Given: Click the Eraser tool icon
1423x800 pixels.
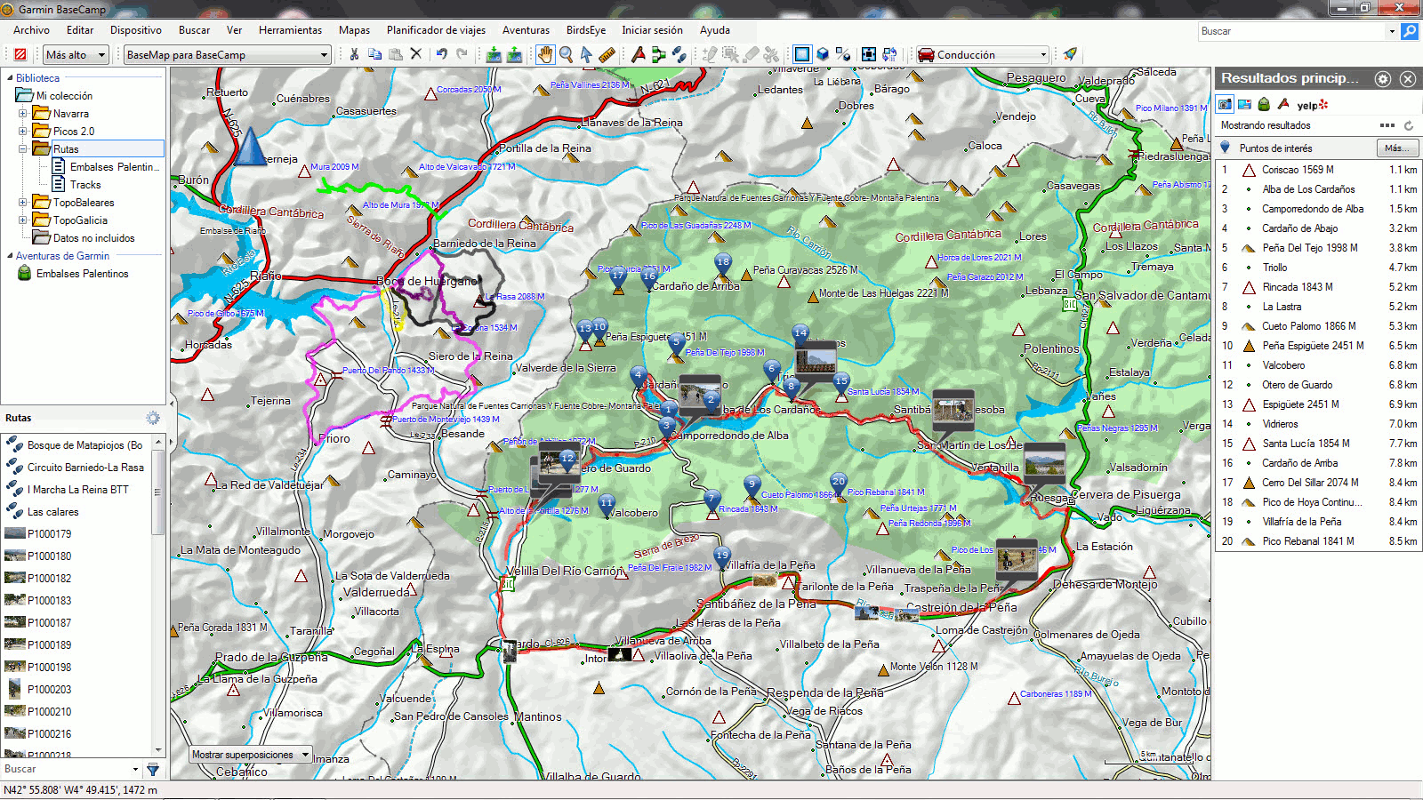Looking at the screenshot, I should click(x=752, y=54).
